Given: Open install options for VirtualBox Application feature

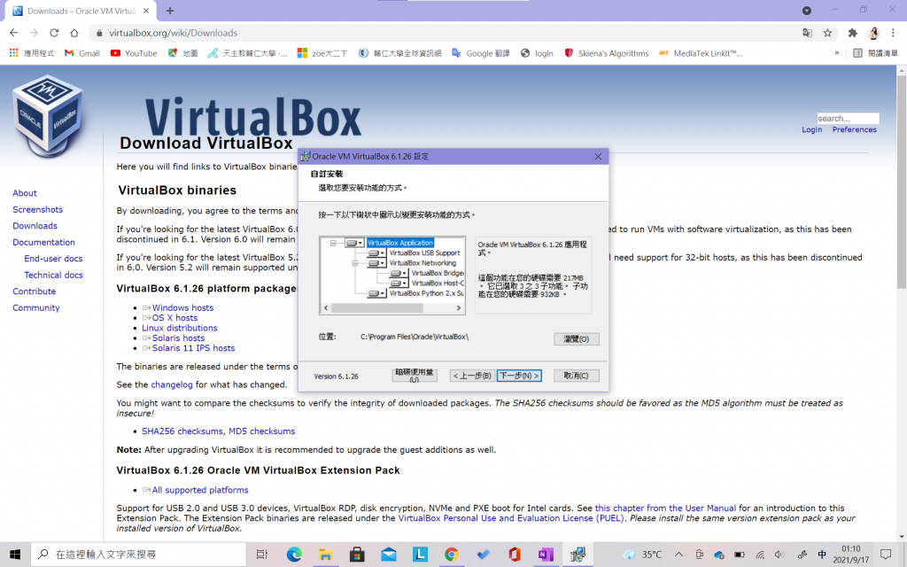Looking at the screenshot, I should pos(354,243).
